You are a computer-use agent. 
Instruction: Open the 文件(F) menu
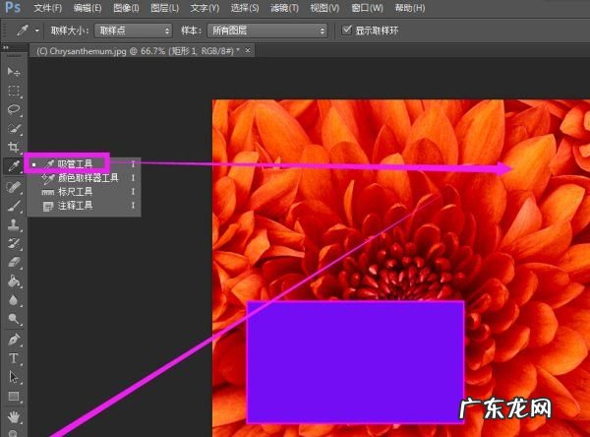(48, 8)
